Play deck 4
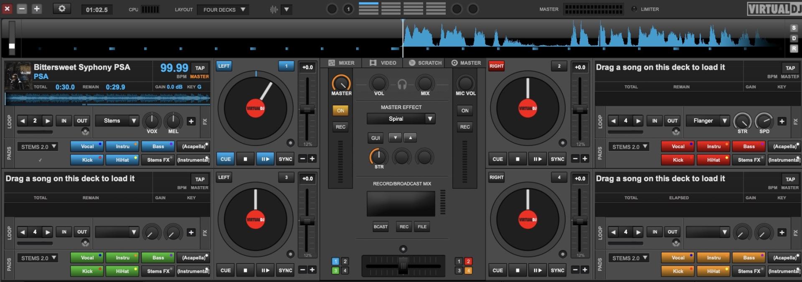The width and height of the screenshot is (802, 282). (537, 270)
